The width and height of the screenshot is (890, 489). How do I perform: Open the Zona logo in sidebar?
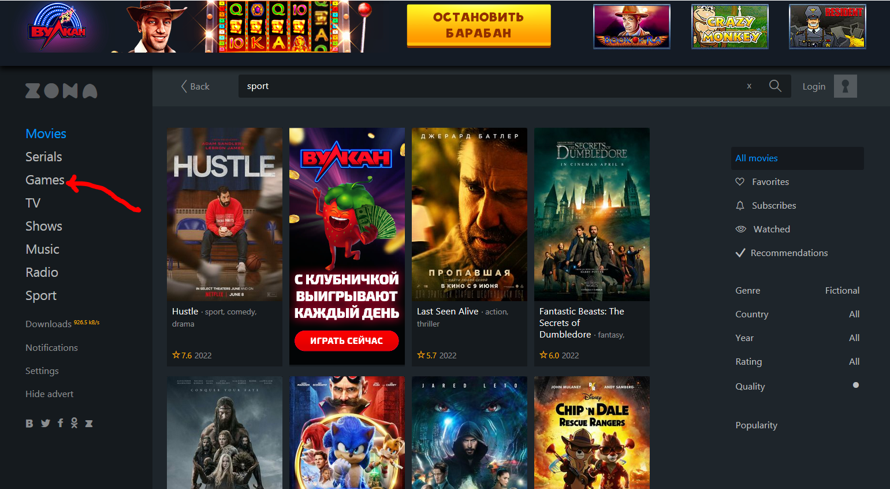point(61,91)
